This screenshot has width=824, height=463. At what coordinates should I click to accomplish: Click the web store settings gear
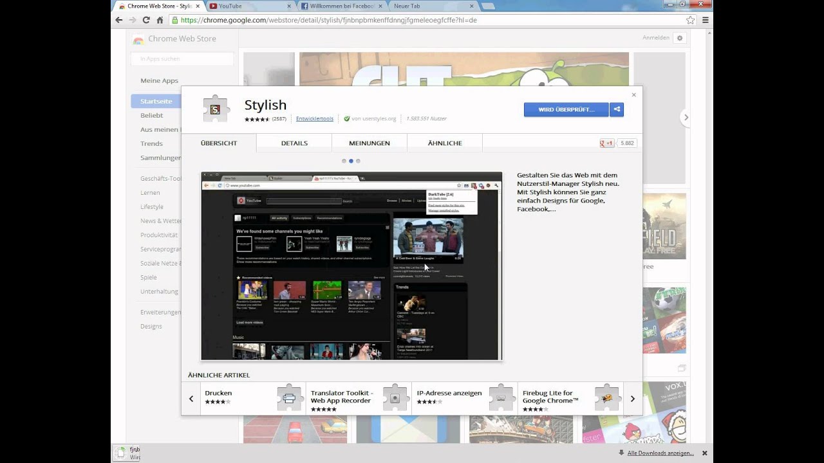click(x=679, y=38)
